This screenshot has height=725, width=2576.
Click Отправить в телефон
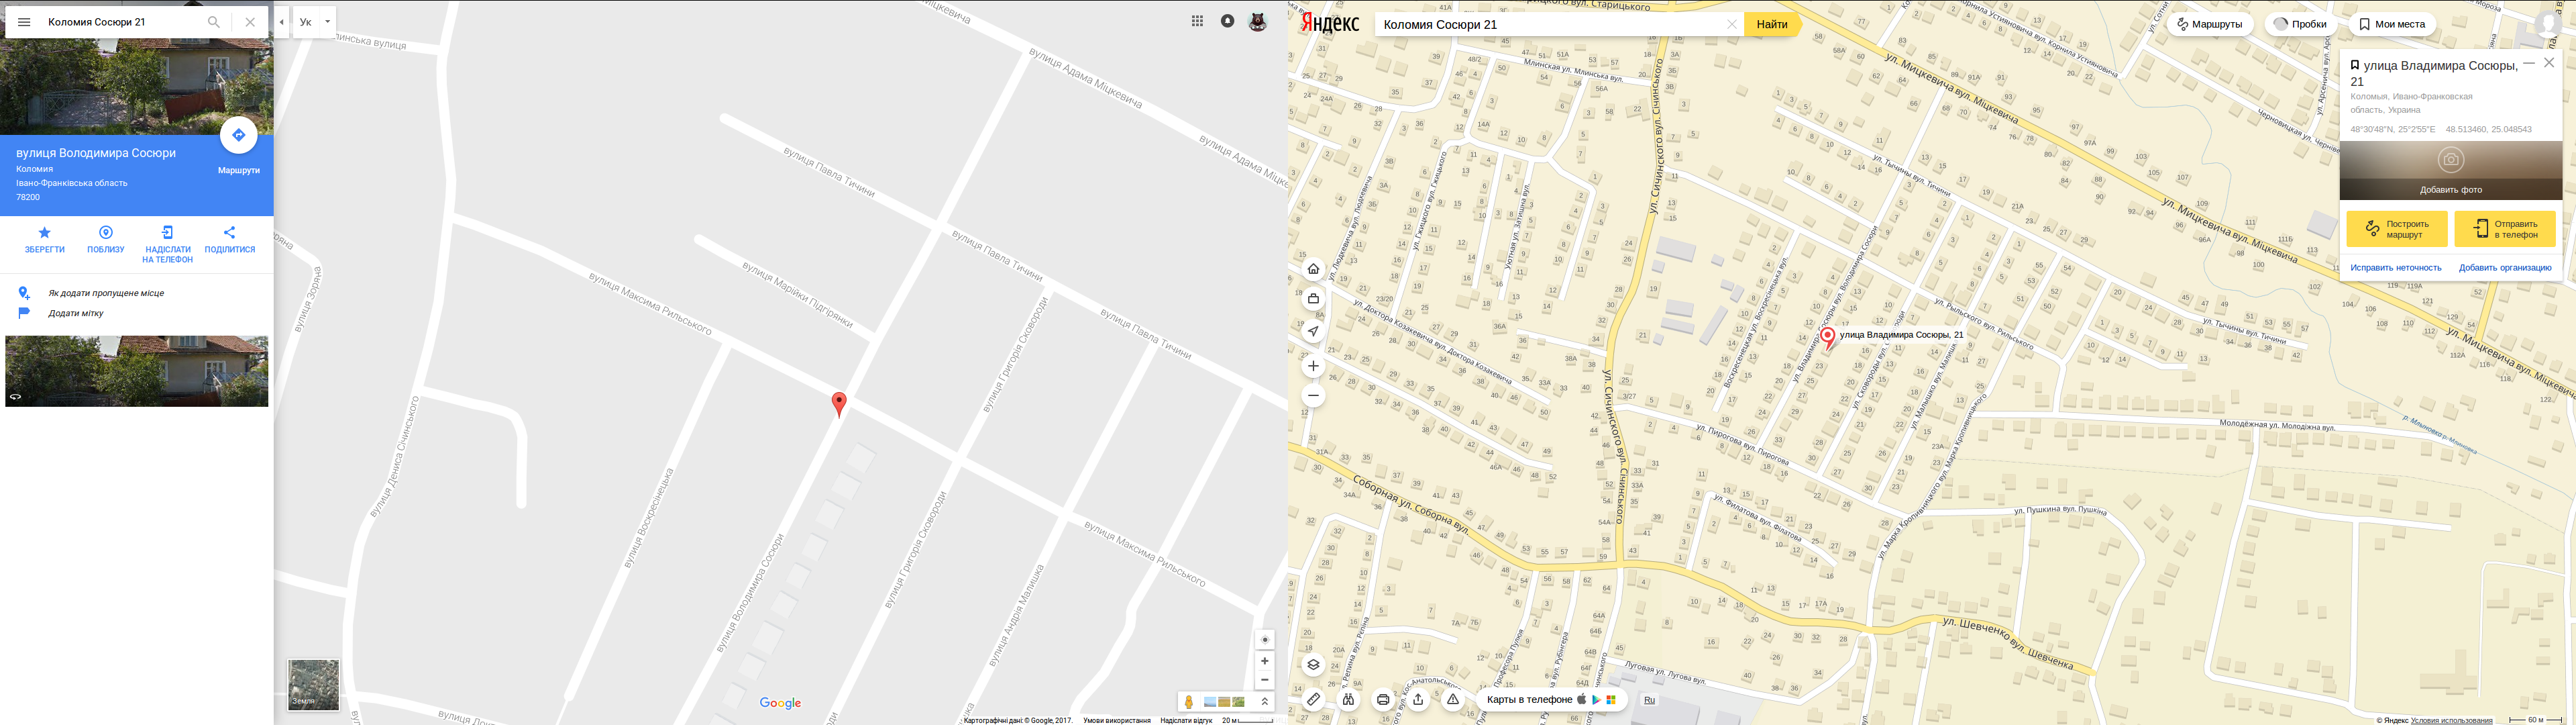(2505, 230)
